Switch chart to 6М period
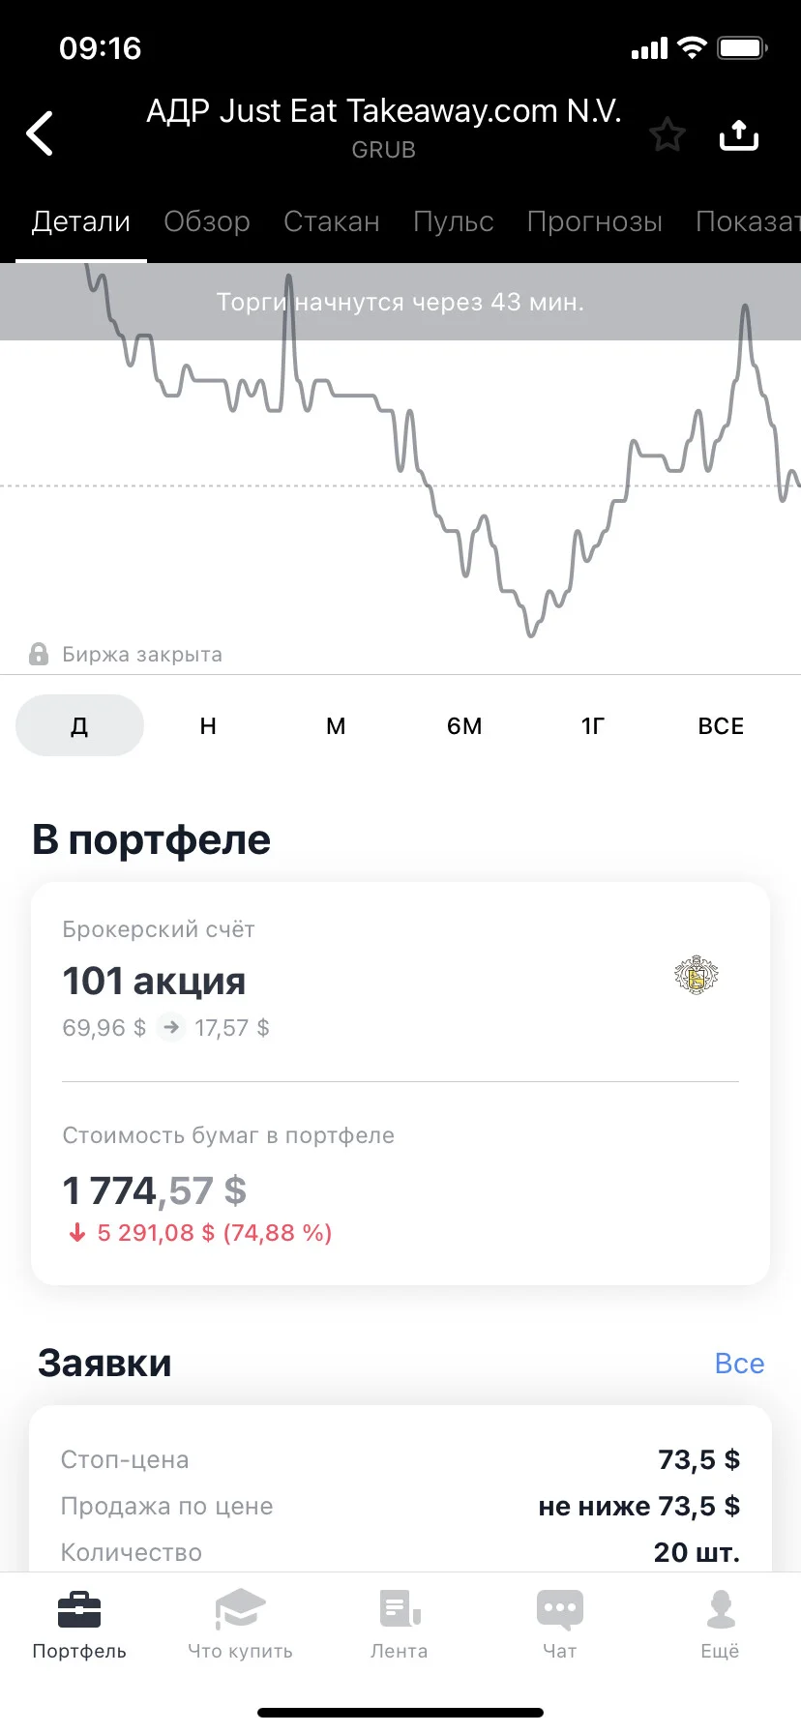 click(464, 725)
